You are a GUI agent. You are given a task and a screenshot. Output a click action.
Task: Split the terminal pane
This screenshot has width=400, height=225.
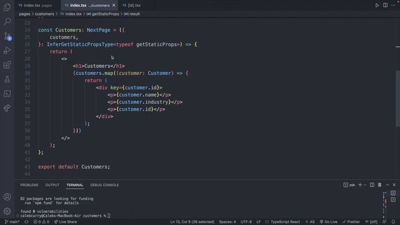click(x=372, y=185)
